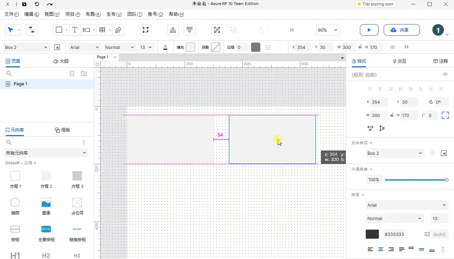454x259 pixels.
Task: Select the pen drawing tool
Action: (118, 30)
